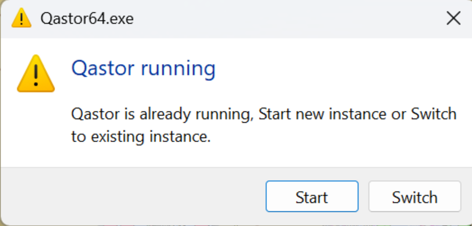472x226 pixels.
Task: Click the words "Start new instance" in message
Action: [322, 114]
